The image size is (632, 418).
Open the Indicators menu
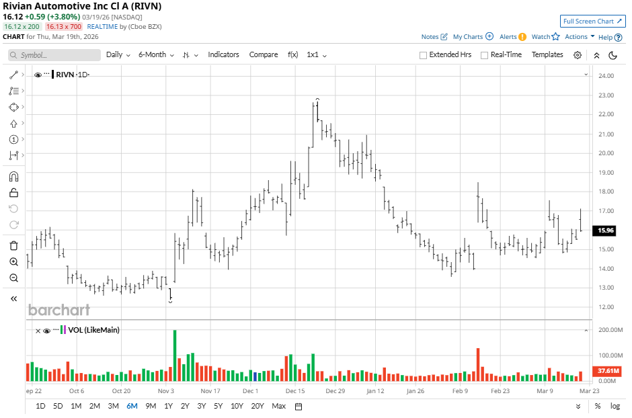pos(223,54)
